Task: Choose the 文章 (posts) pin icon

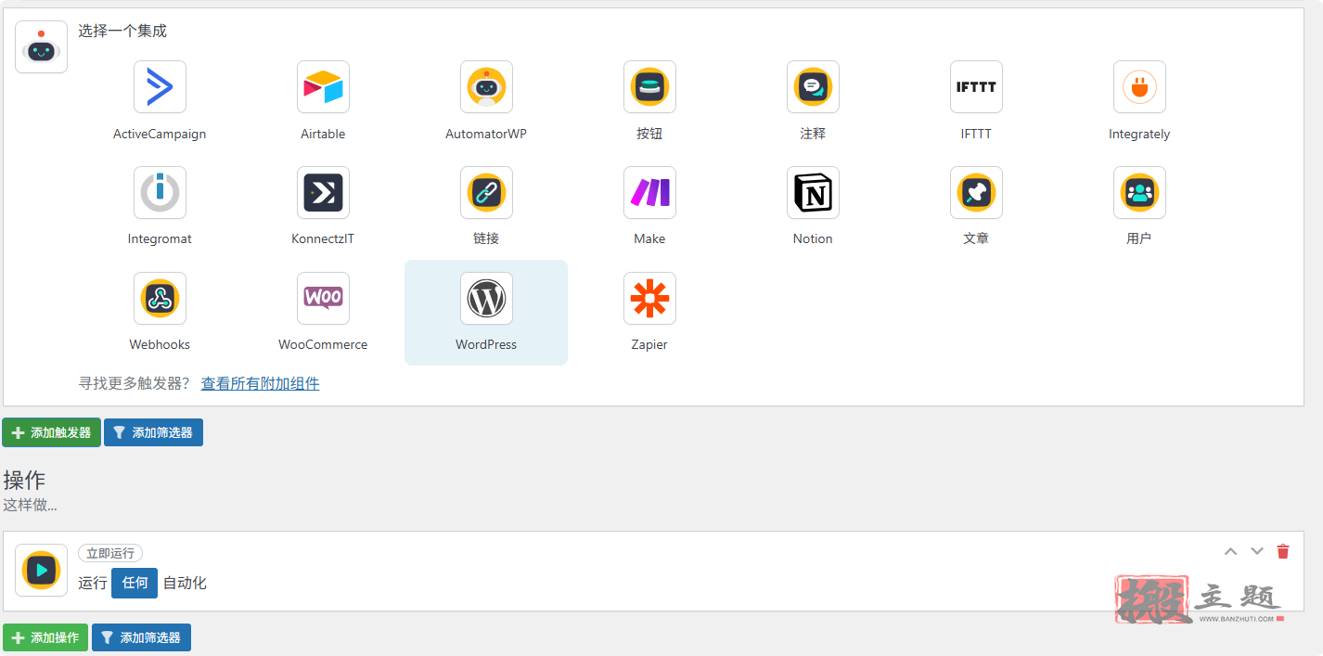Action: (976, 193)
